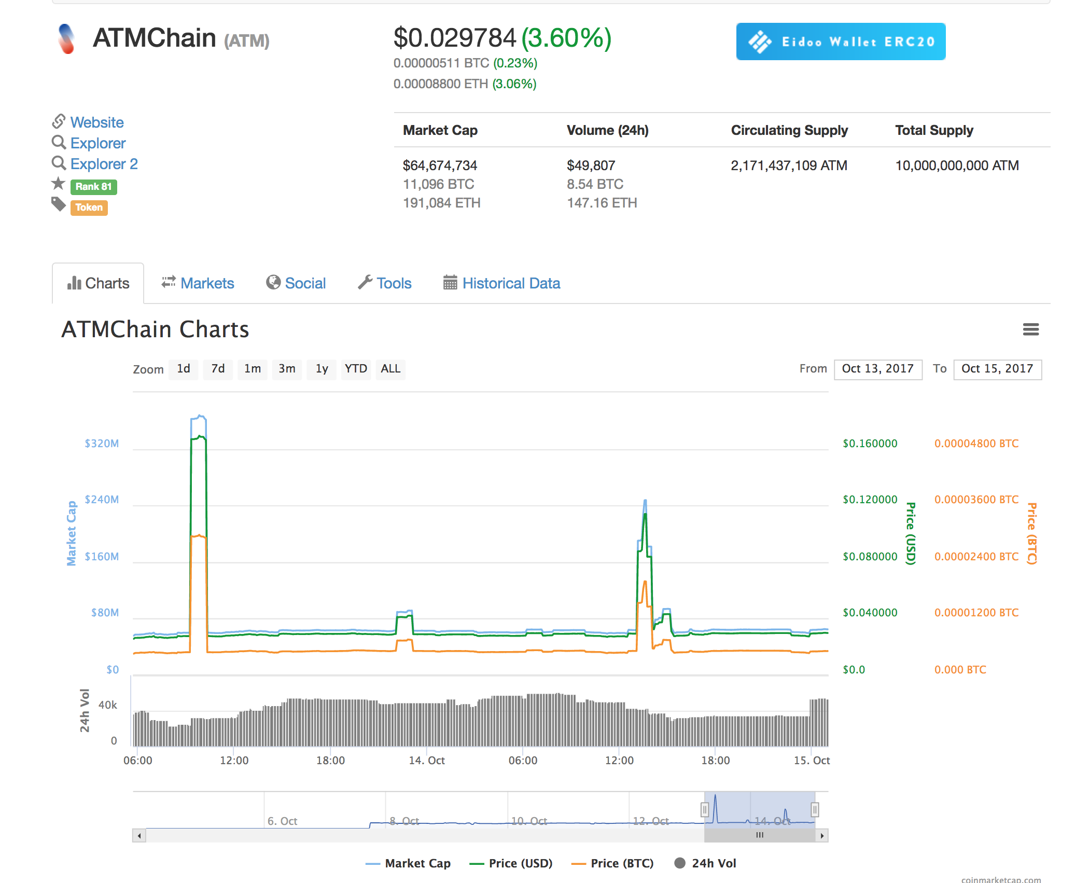Click the Circulating Supply header

tap(789, 130)
